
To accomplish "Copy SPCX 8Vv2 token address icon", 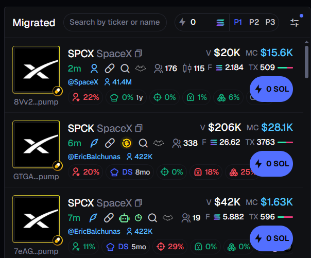I will tap(139, 54).
